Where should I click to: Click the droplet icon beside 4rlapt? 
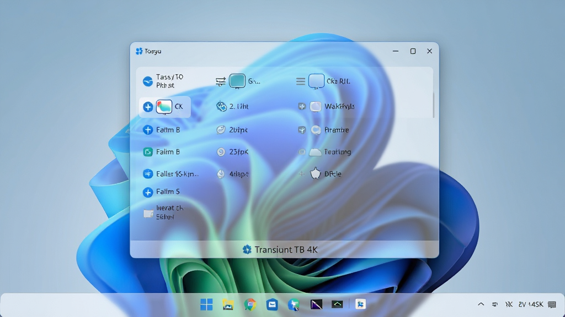coord(221,174)
